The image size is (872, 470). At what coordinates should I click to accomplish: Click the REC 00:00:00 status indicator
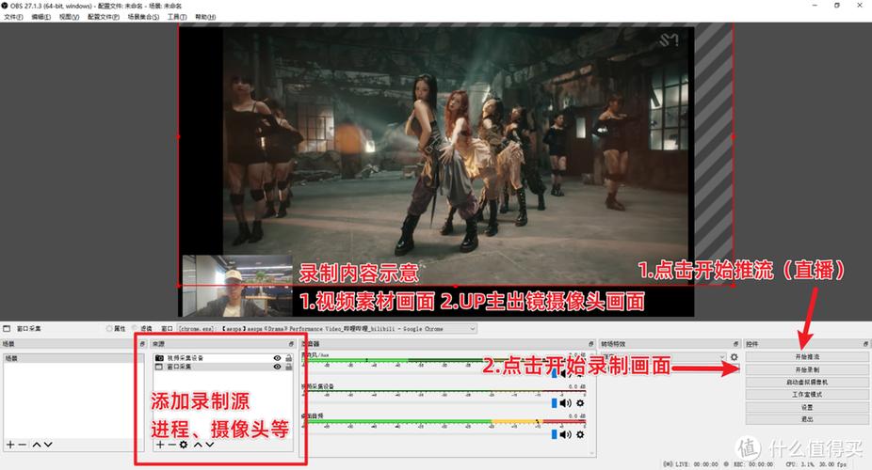pyautogui.click(x=749, y=464)
